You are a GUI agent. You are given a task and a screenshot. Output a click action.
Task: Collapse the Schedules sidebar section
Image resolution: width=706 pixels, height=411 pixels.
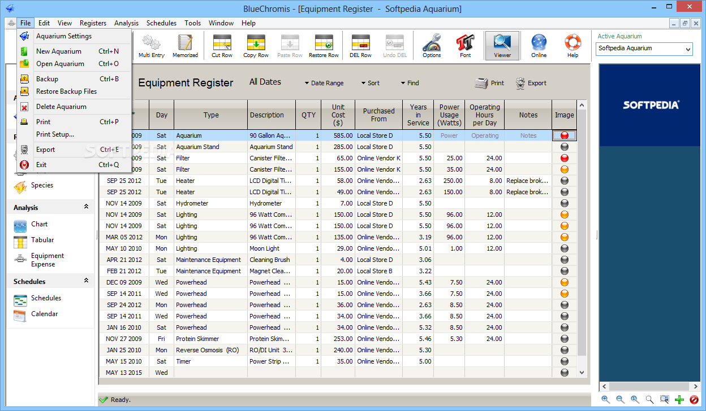pos(86,281)
